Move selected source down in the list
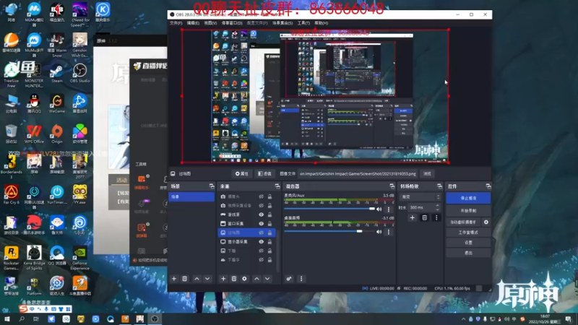 pyautogui.click(x=267, y=279)
